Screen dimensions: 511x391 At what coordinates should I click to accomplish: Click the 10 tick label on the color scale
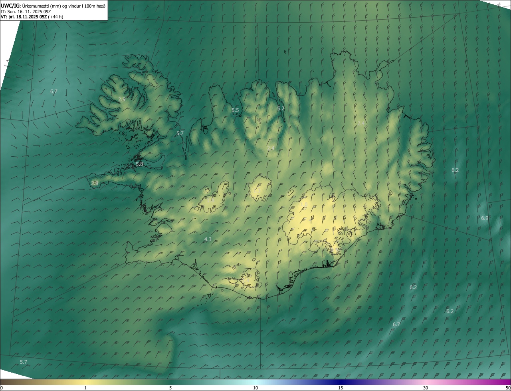[255, 388]
